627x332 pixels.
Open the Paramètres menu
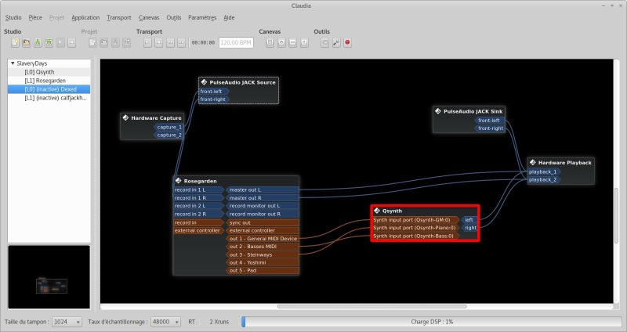pyautogui.click(x=201, y=17)
